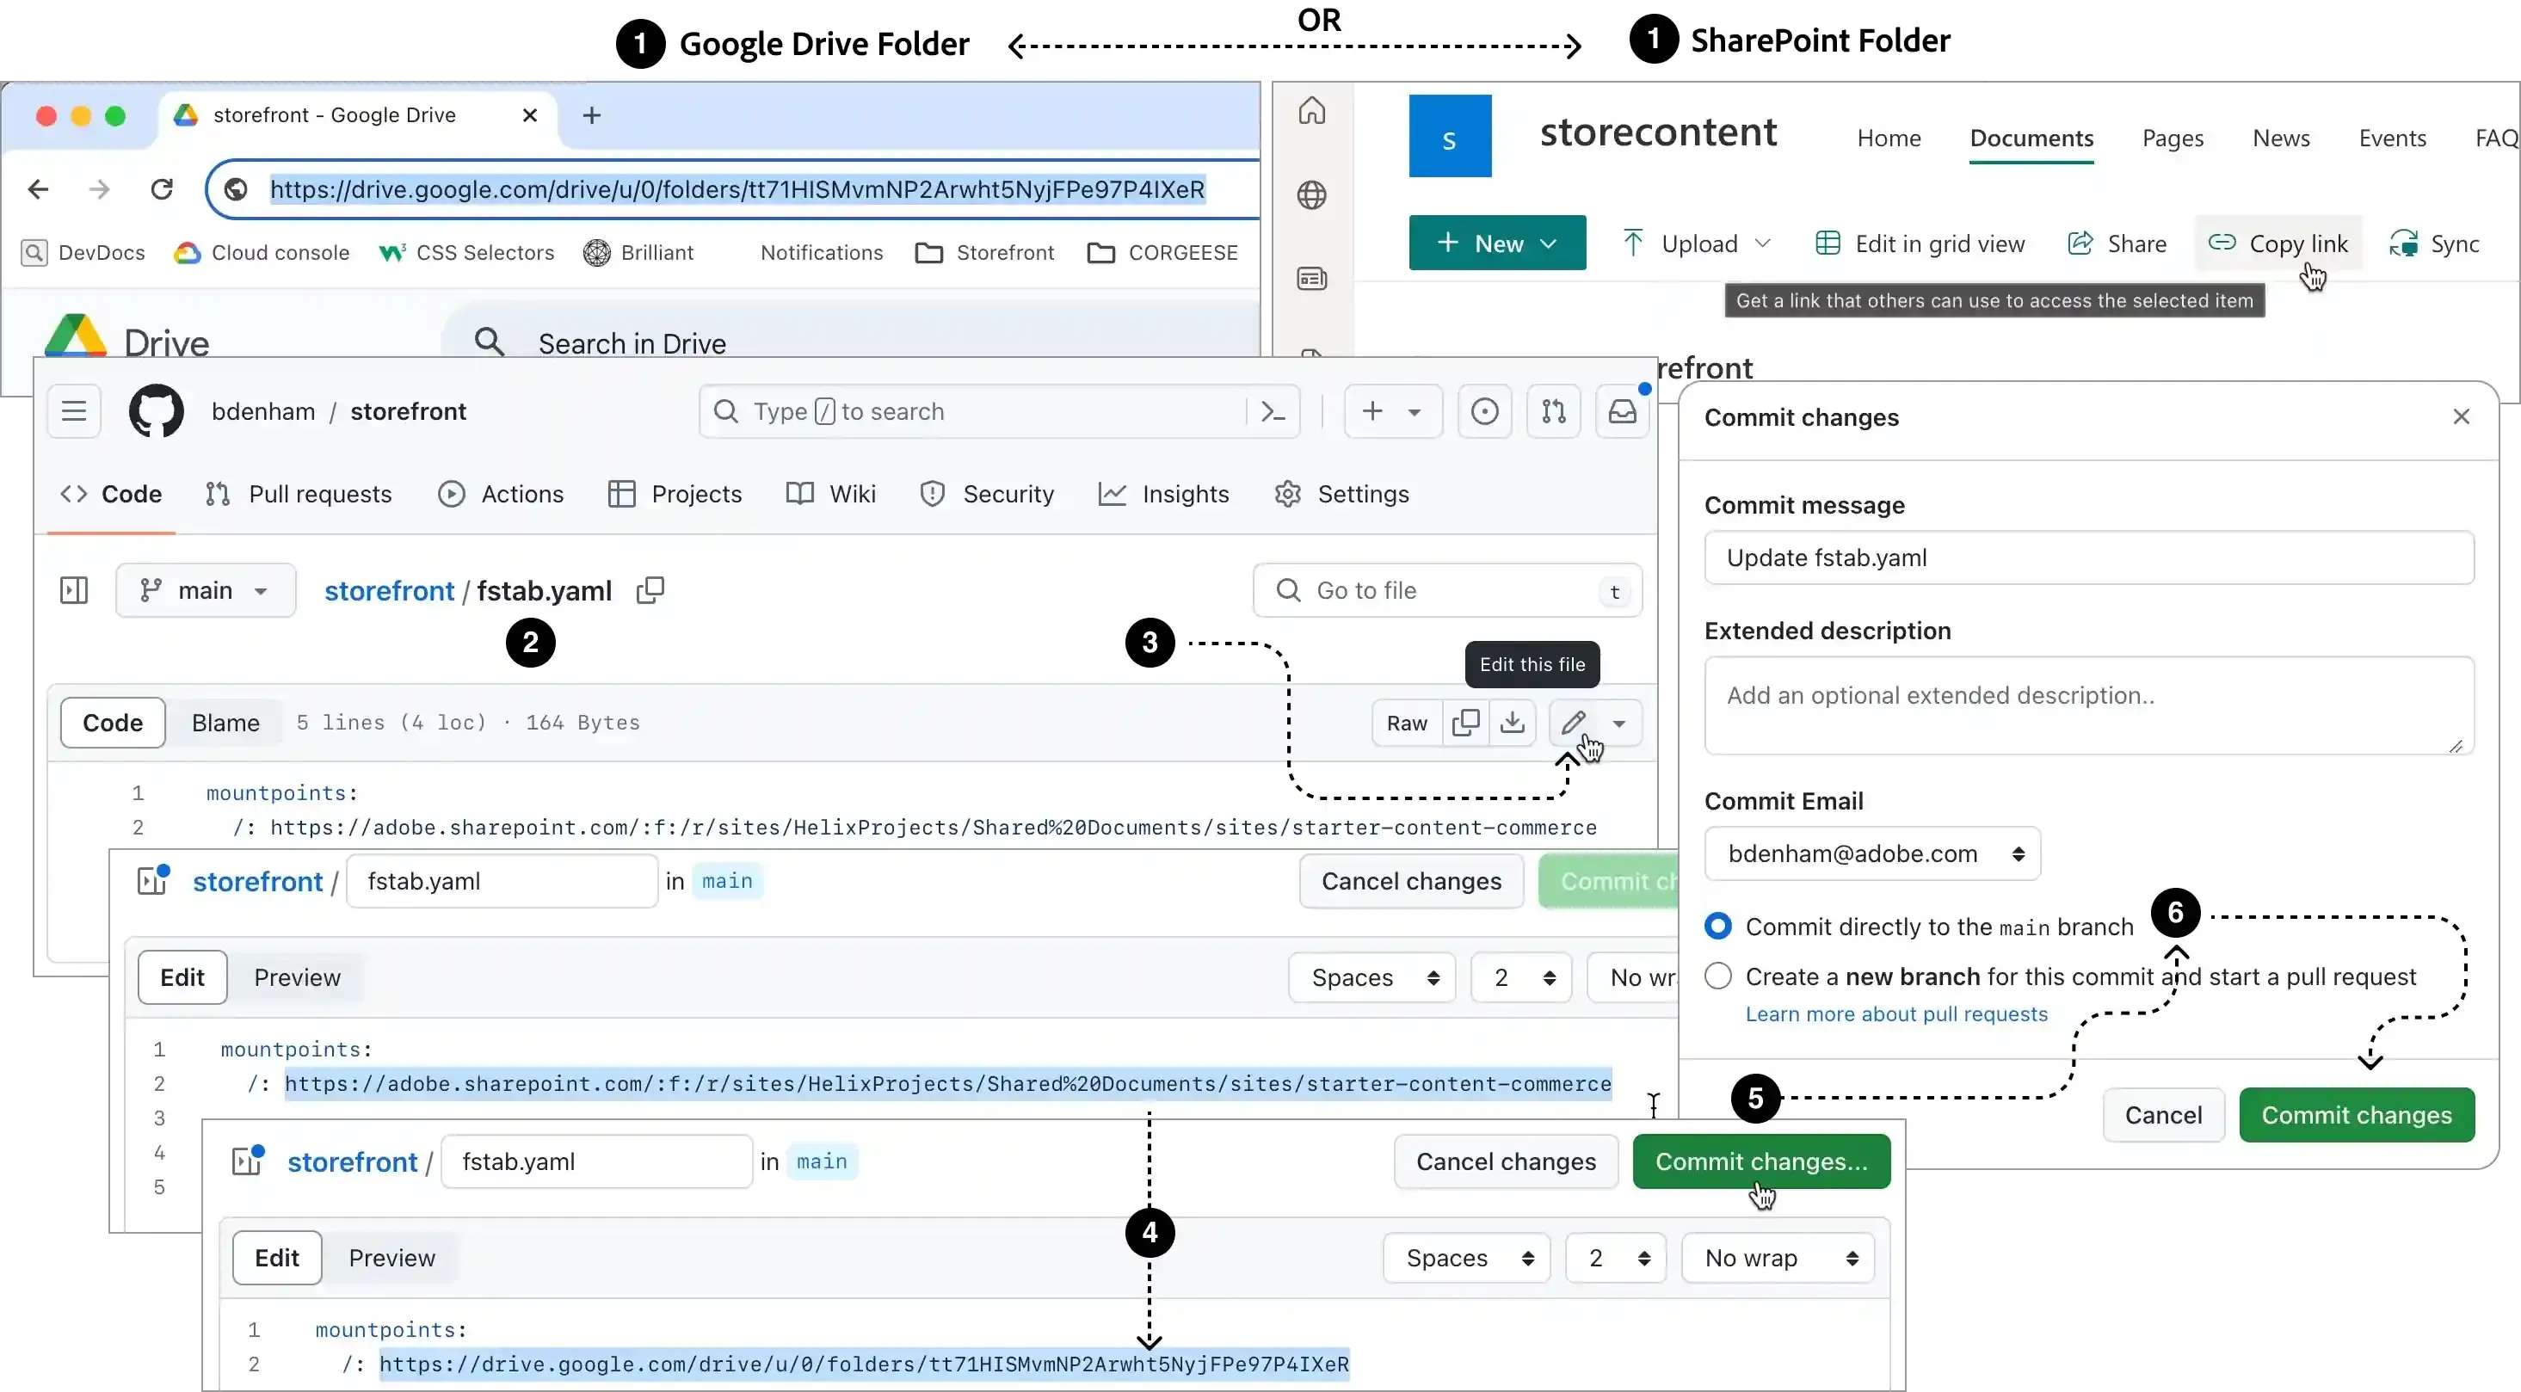Open the SharePoint Pages tab
This screenshot has height=1392, width=2521.
coord(2172,138)
